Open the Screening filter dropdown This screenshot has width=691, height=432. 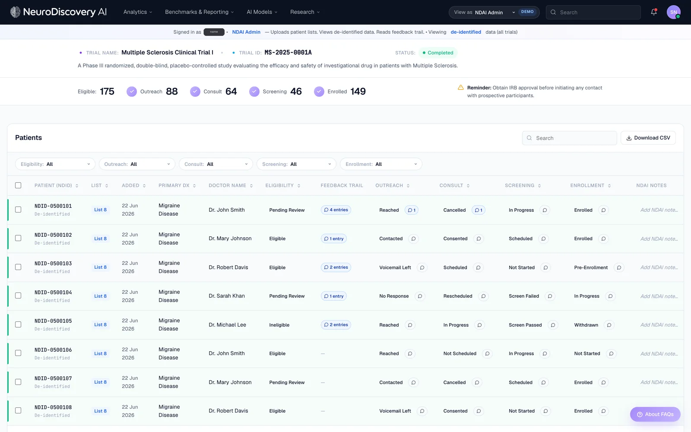pos(296,164)
